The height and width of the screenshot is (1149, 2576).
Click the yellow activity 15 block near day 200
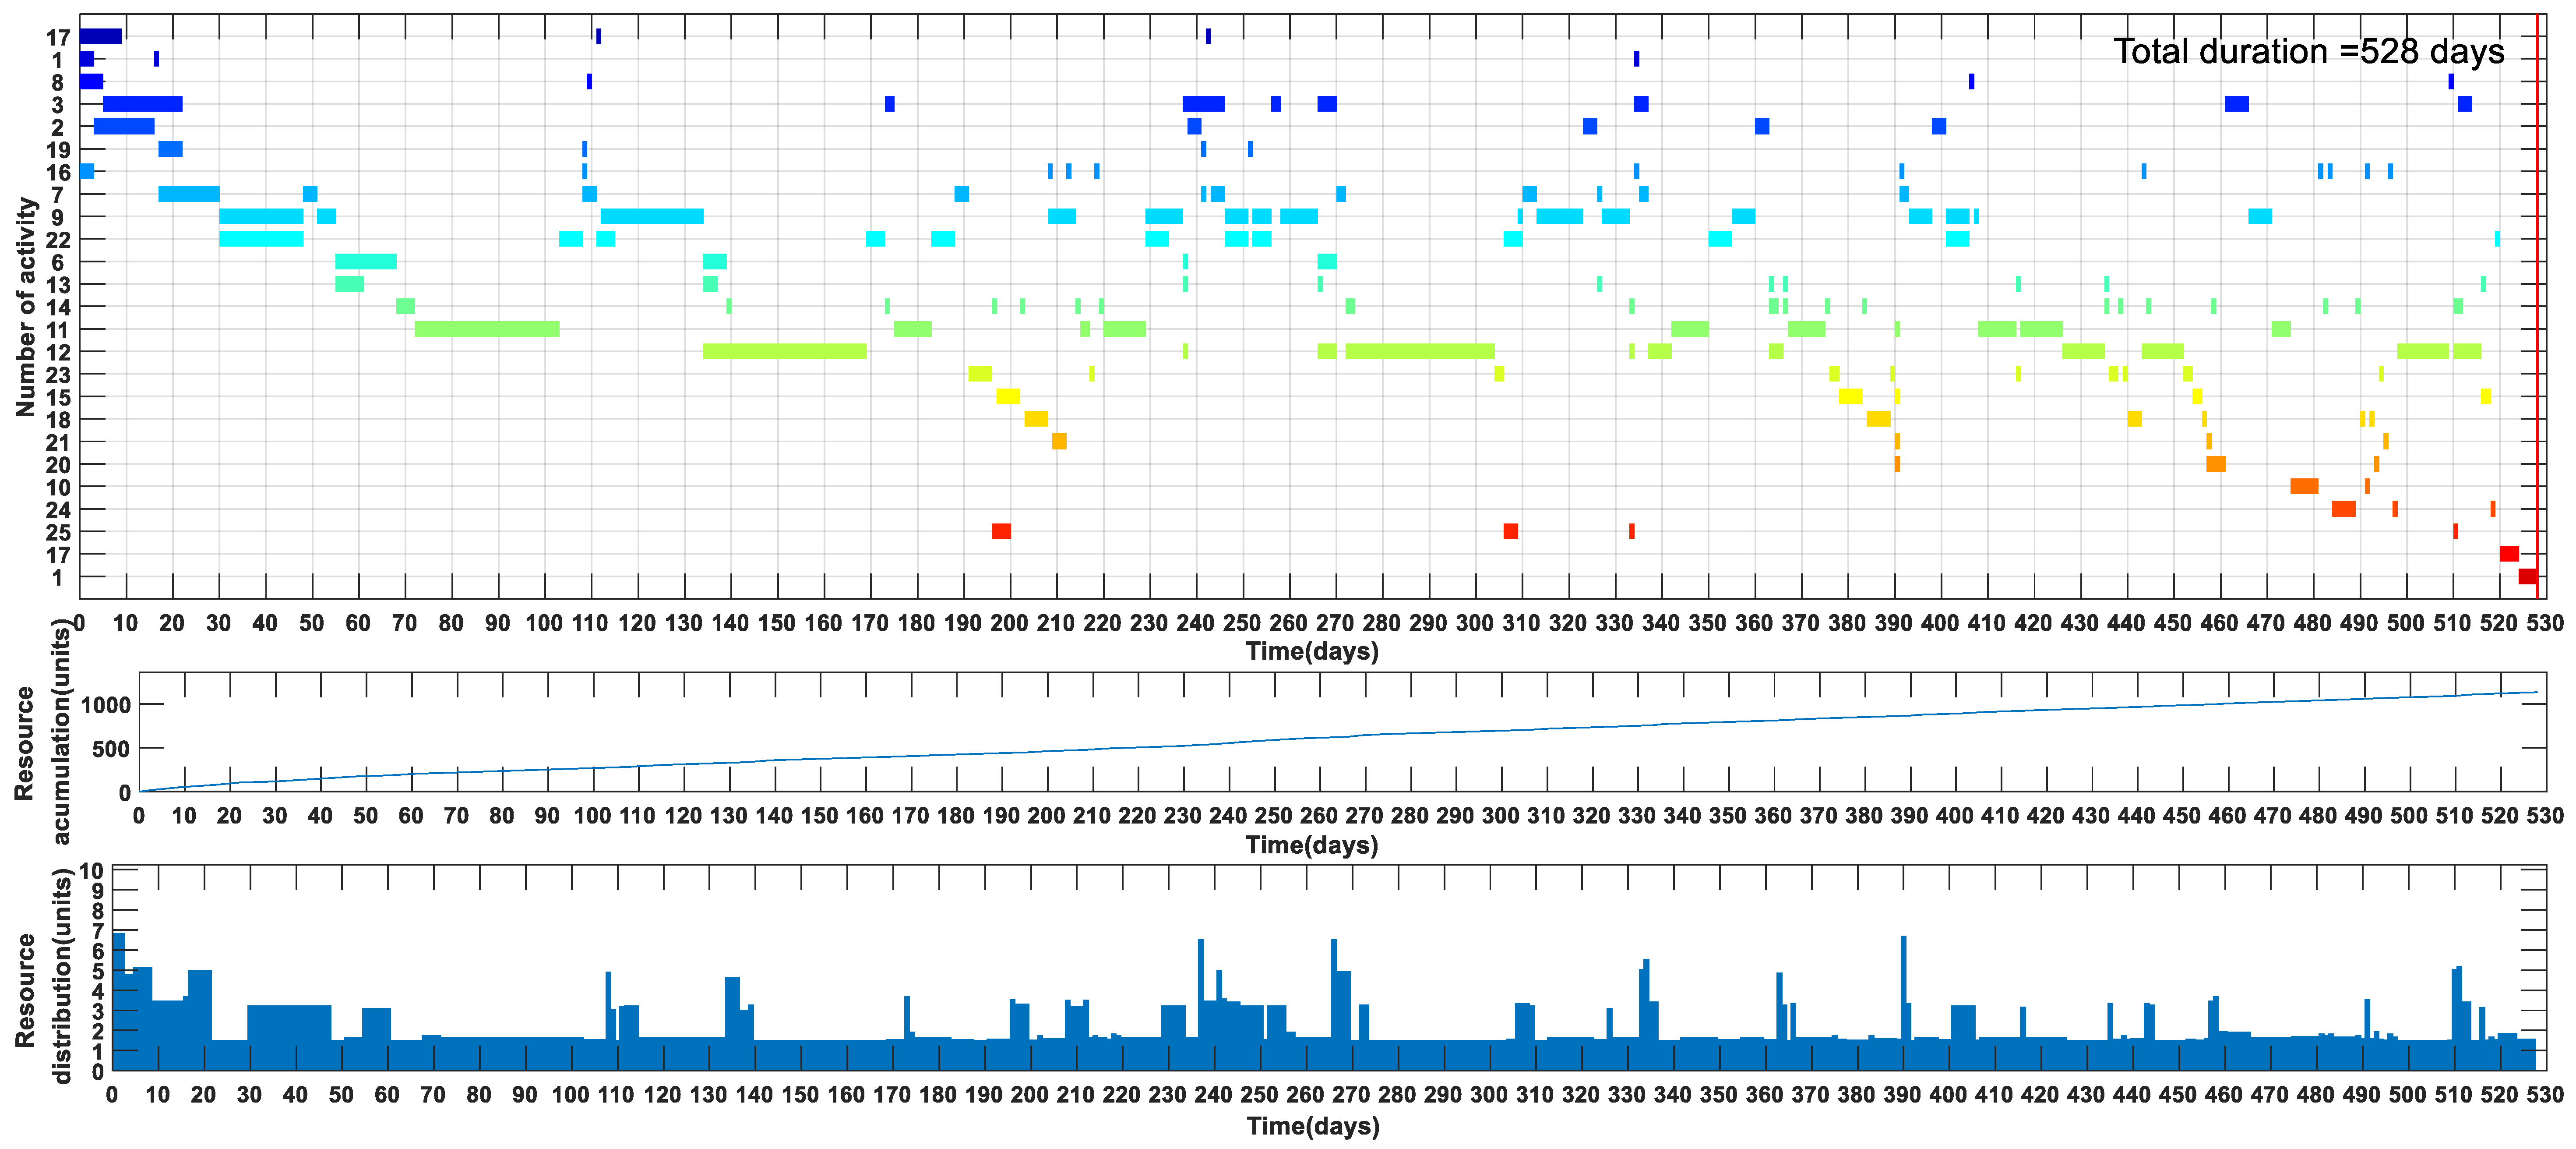(x=1008, y=396)
